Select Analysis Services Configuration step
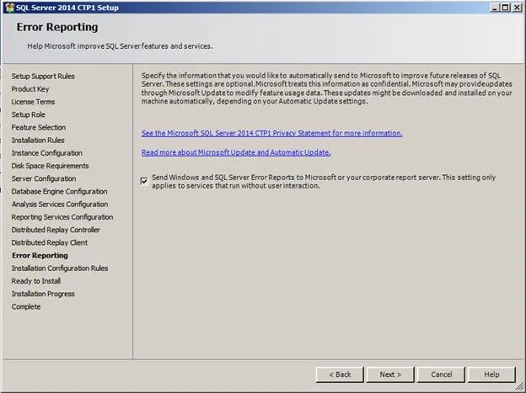This screenshot has height=393, width=526. click(60, 204)
